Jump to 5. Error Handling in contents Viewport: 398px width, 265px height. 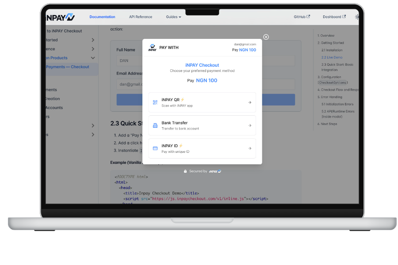[x=330, y=97]
